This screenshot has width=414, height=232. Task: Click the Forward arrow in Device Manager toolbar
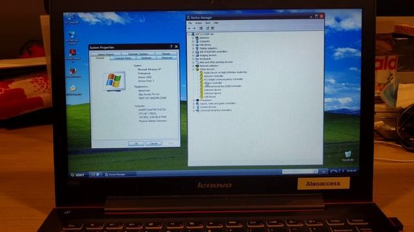(194, 28)
